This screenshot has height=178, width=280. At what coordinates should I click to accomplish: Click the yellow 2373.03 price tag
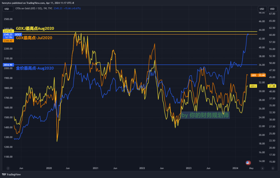[8, 31]
